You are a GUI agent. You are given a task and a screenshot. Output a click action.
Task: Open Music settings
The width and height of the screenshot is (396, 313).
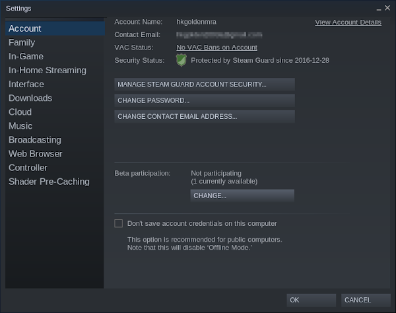point(55,126)
